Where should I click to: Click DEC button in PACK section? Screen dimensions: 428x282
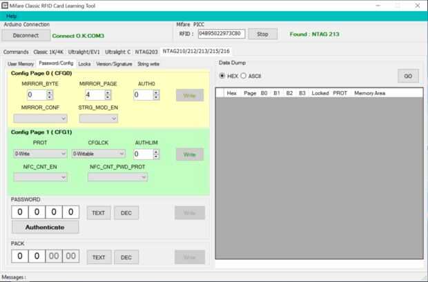(x=126, y=257)
